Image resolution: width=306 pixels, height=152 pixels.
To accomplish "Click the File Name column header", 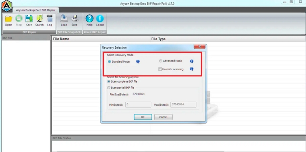I will point(101,39).
